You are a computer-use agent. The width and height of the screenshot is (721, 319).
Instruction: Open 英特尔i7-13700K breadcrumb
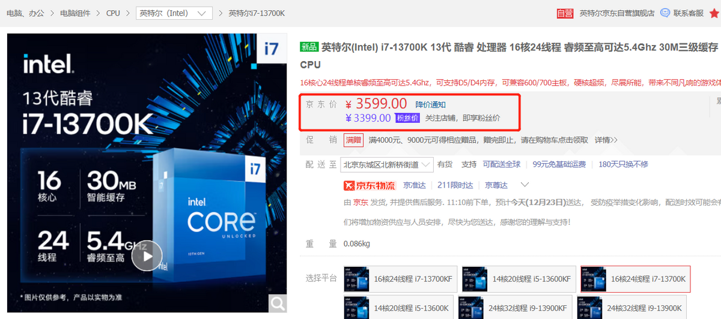(257, 13)
